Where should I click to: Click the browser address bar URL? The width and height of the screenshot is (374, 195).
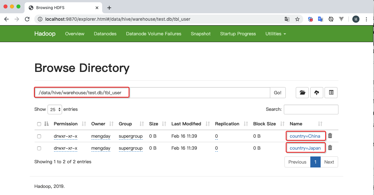point(118,19)
